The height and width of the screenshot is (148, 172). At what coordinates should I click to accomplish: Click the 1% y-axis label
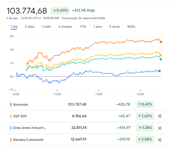pos(12,63)
